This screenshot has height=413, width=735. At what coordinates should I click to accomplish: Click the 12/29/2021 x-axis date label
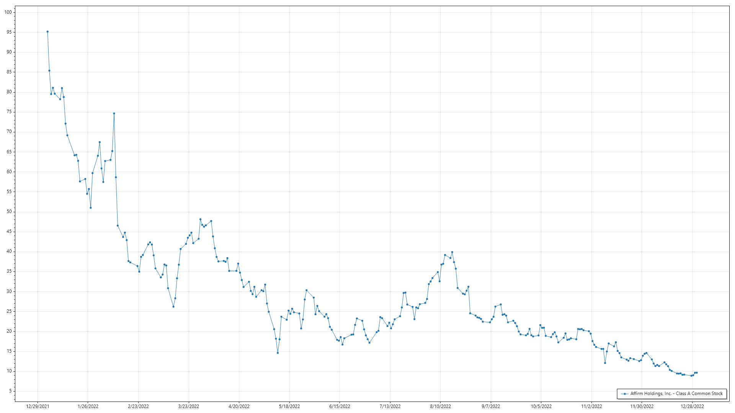[x=38, y=406]
